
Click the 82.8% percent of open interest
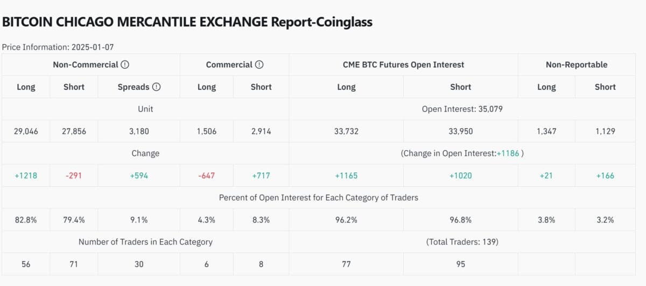tap(26, 220)
